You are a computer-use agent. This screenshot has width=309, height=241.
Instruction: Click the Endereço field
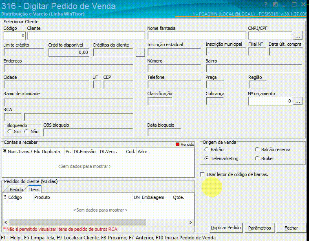tap(68, 68)
